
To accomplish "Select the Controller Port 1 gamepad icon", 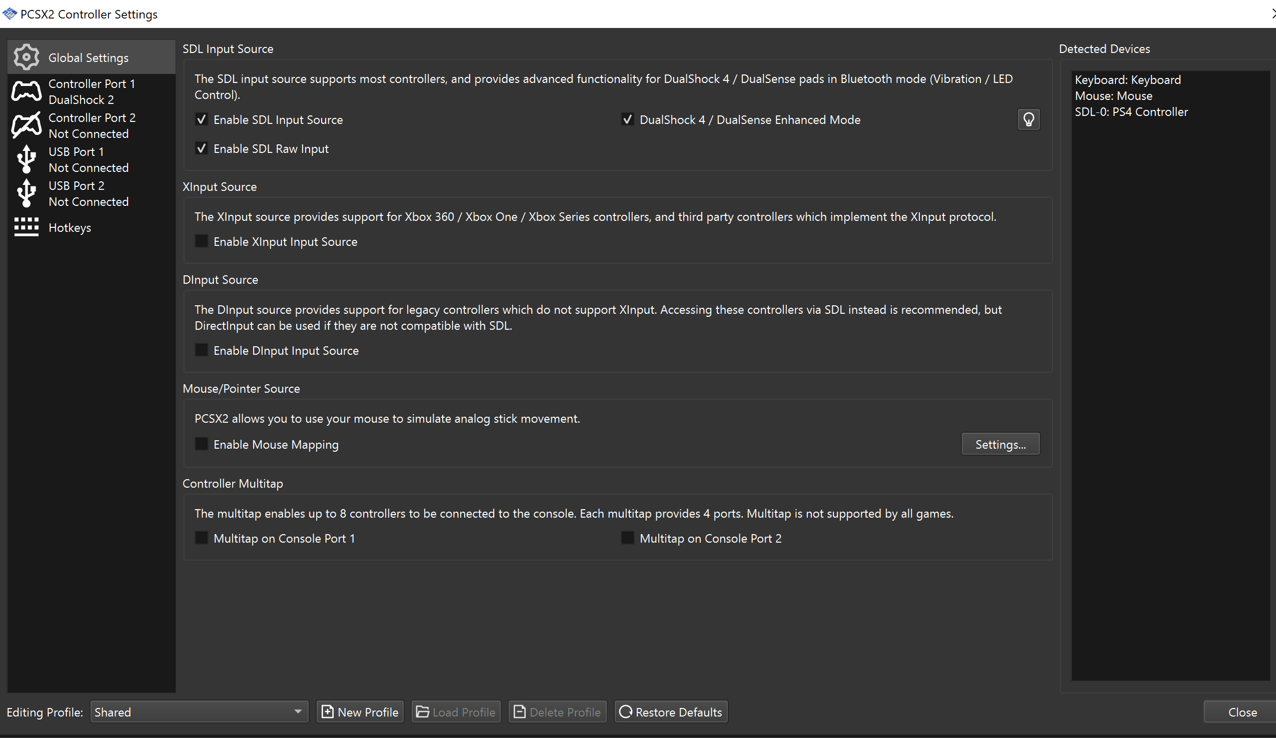I will [26, 91].
